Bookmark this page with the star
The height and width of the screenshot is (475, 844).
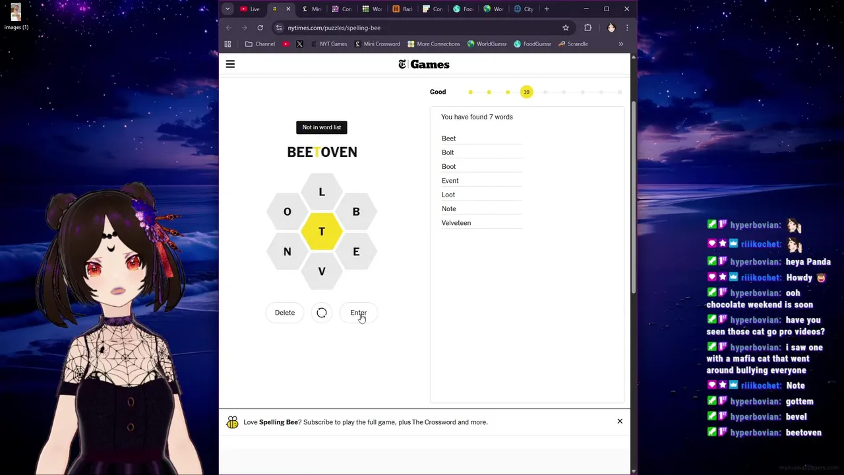(566, 28)
